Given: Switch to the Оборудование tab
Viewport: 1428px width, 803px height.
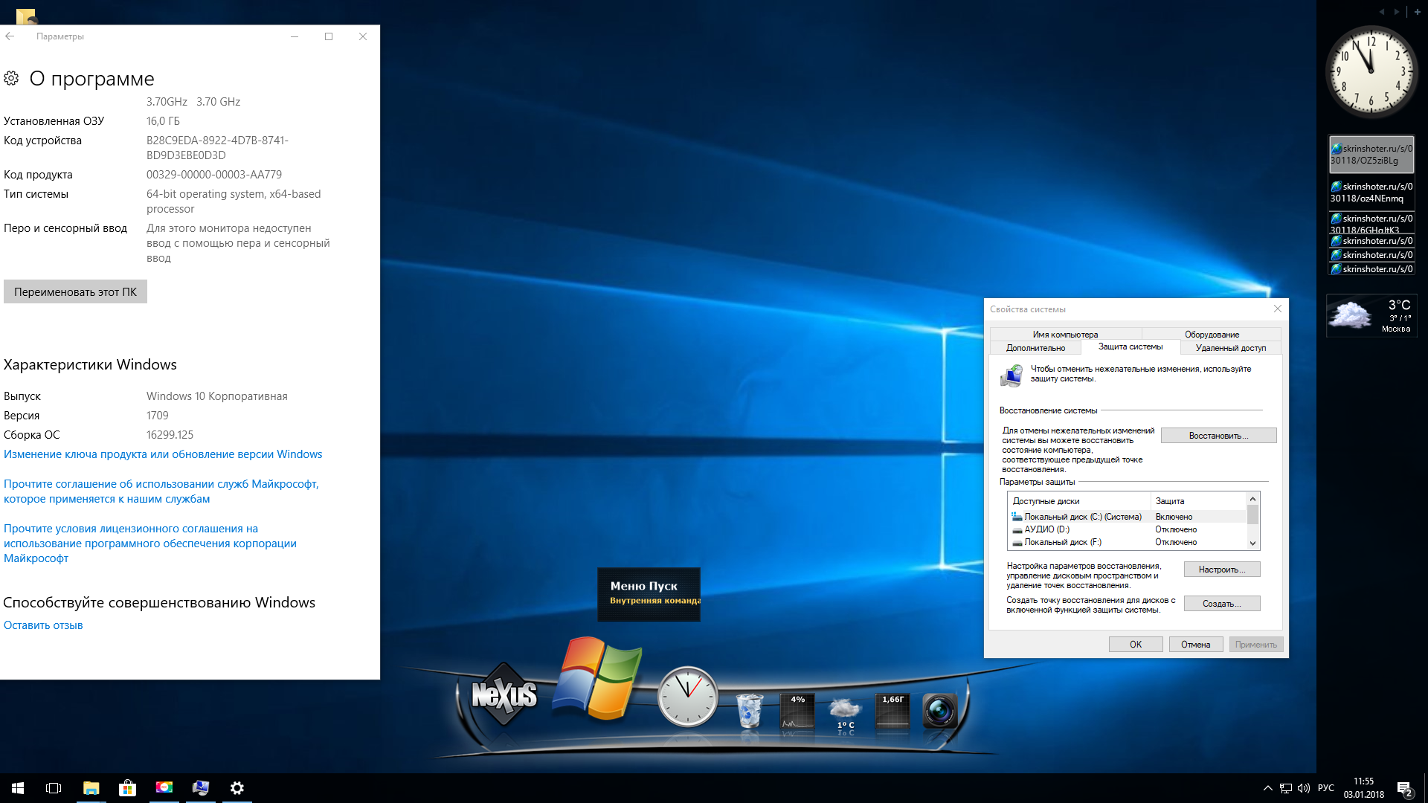Looking at the screenshot, I should (1212, 335).
